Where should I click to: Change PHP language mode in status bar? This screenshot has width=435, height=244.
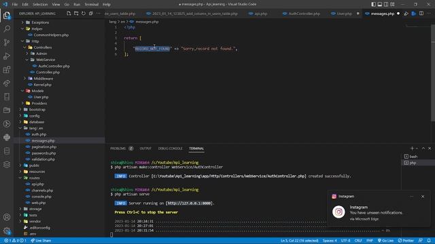click(370, 241)
